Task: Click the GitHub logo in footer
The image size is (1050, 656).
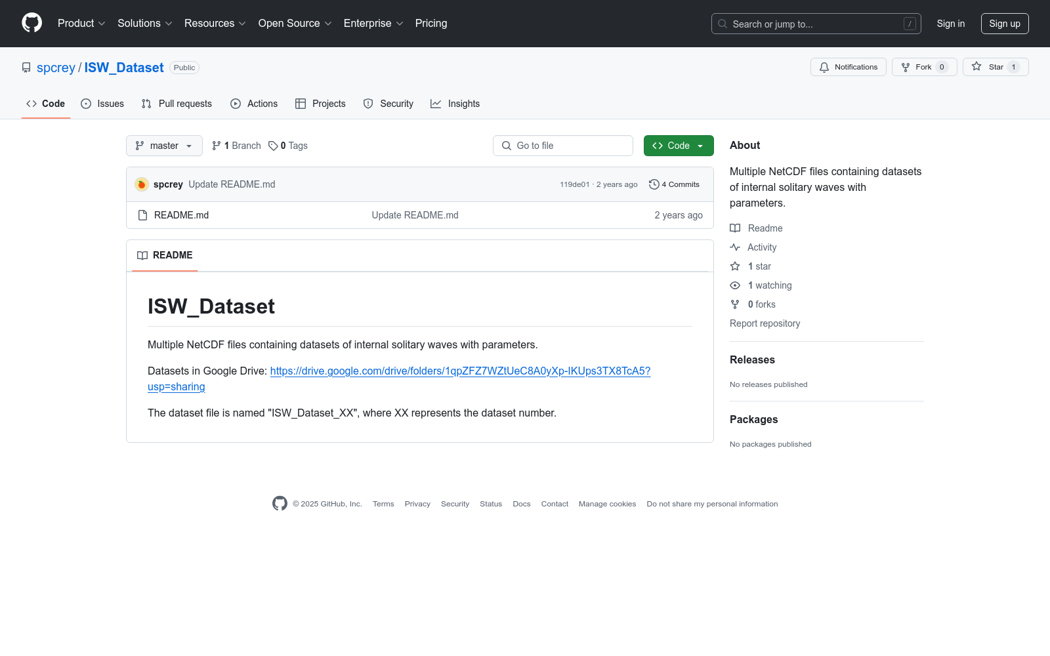Action: [x=280, y=504]
